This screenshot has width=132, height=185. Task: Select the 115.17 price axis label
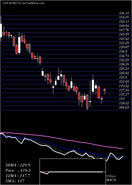[124, 95]
